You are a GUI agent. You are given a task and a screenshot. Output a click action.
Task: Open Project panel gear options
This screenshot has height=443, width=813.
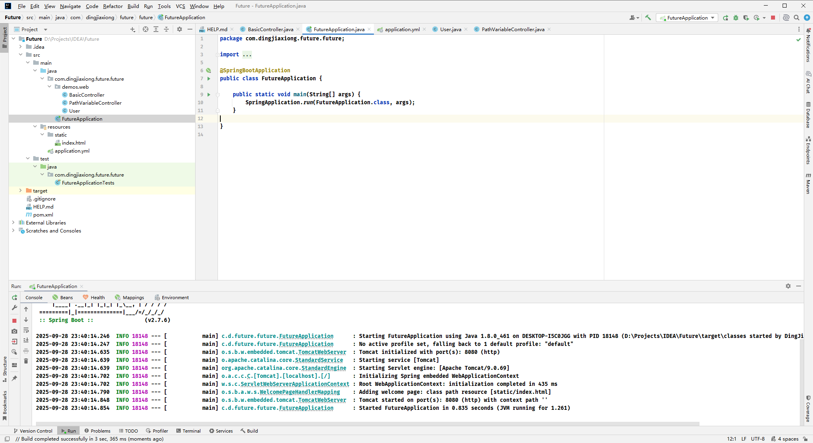click(180, 29)
